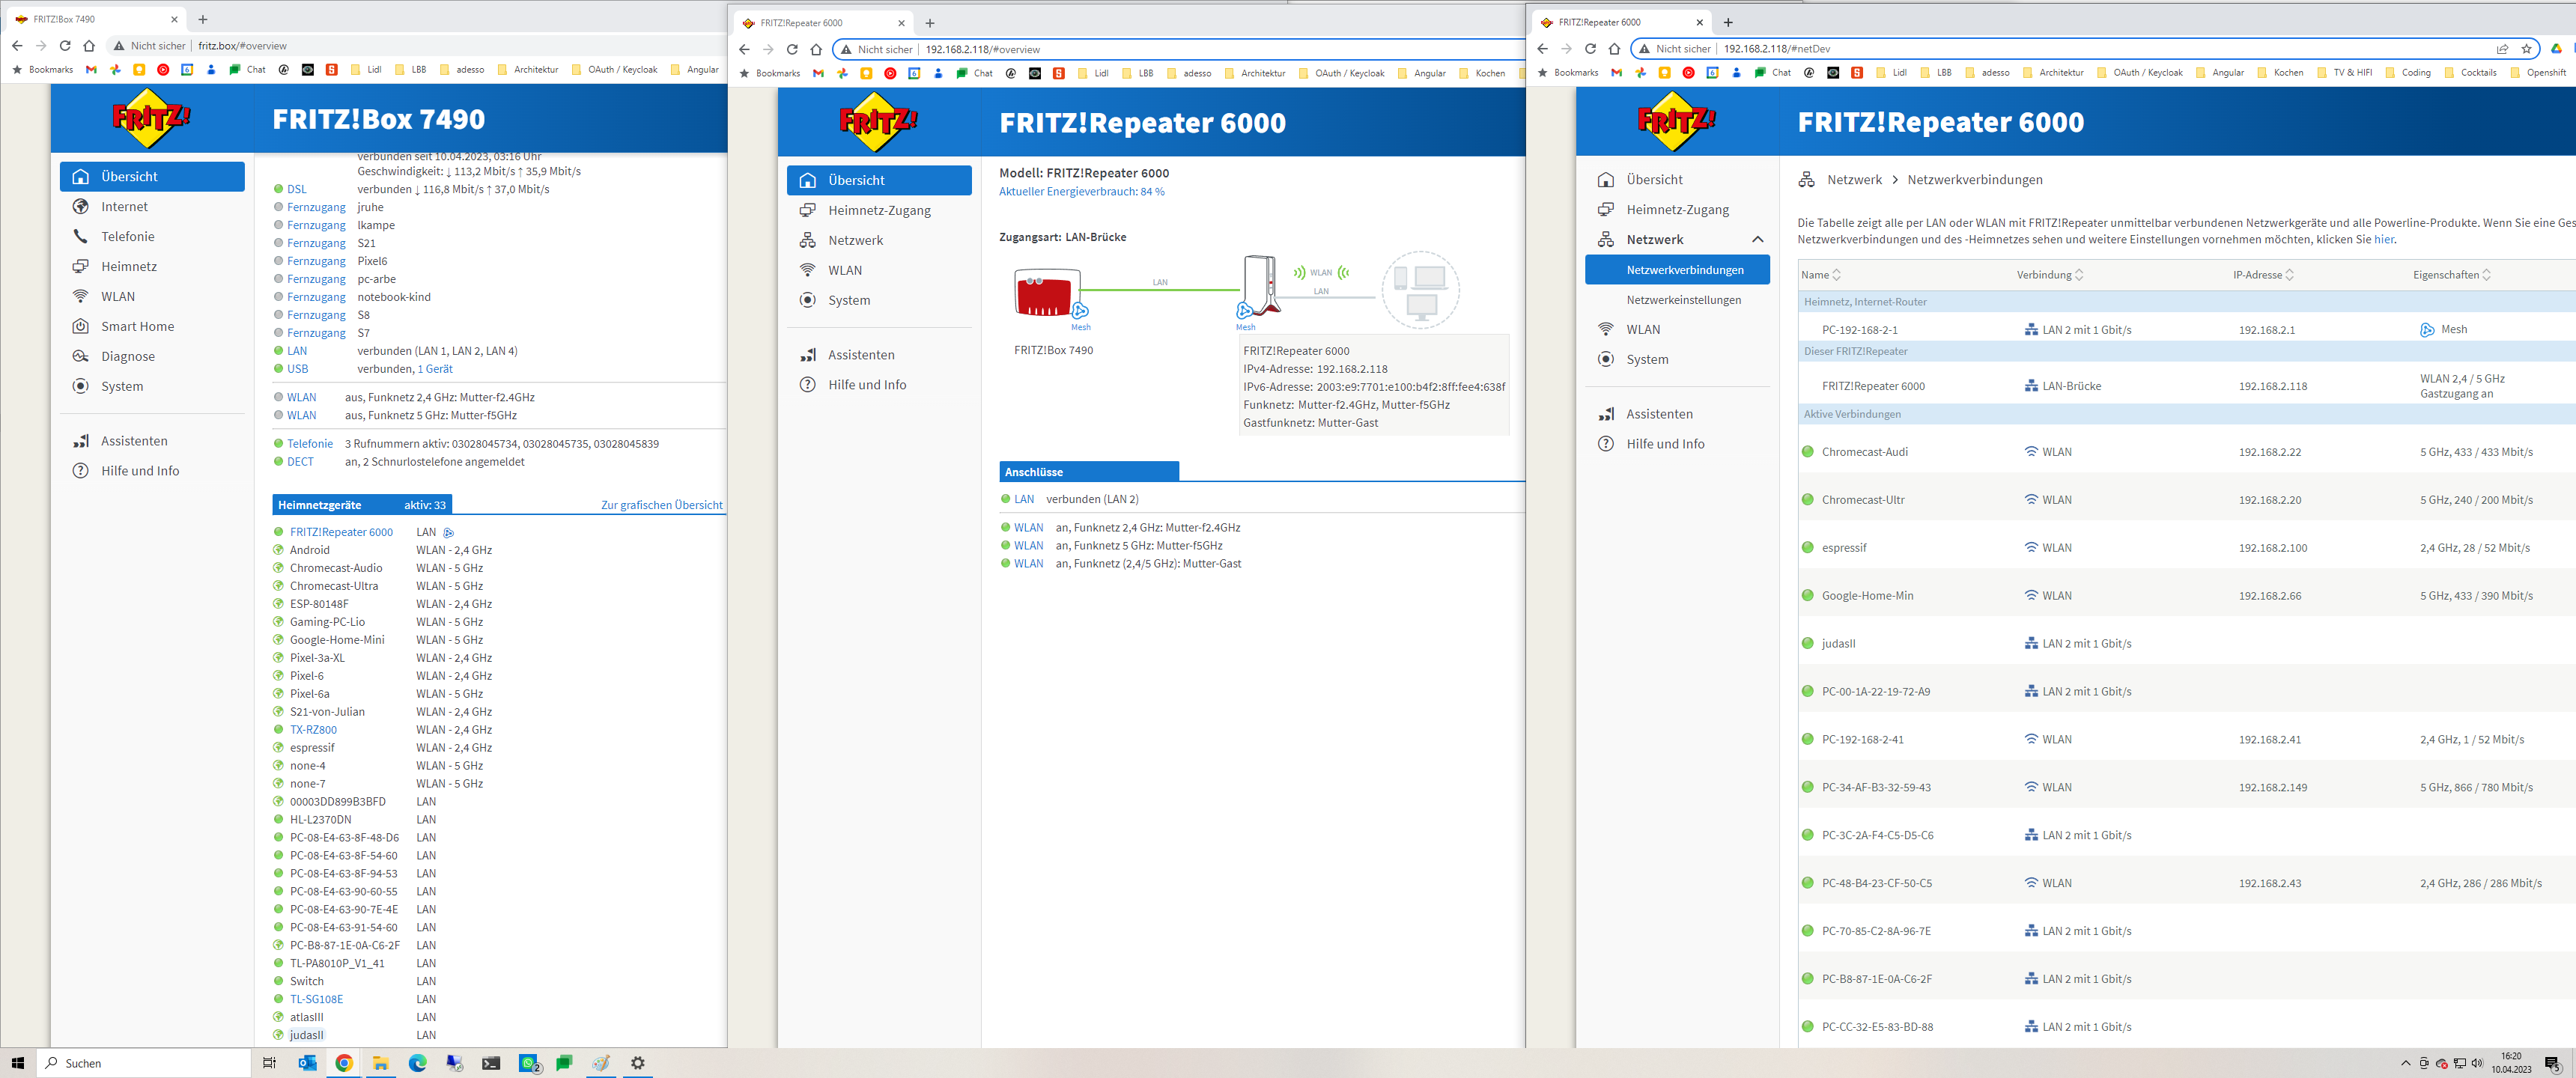This screenshot has height=1078, width=2576.
Task: Open Heimnetz in the FRITZ!Box 7490 sidebar
Action: tap(152, 267)
